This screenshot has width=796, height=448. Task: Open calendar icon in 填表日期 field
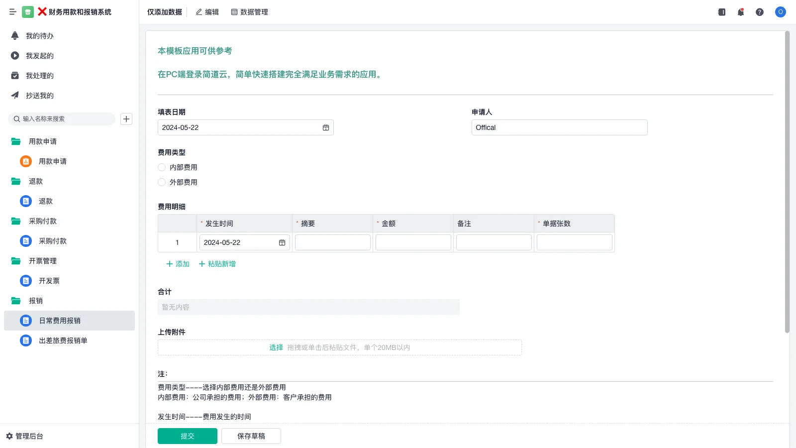(x=326, y=127)
